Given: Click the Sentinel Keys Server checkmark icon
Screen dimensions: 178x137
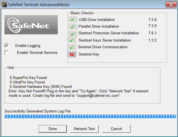Looking at the screenshot, I should click(72, 40).
